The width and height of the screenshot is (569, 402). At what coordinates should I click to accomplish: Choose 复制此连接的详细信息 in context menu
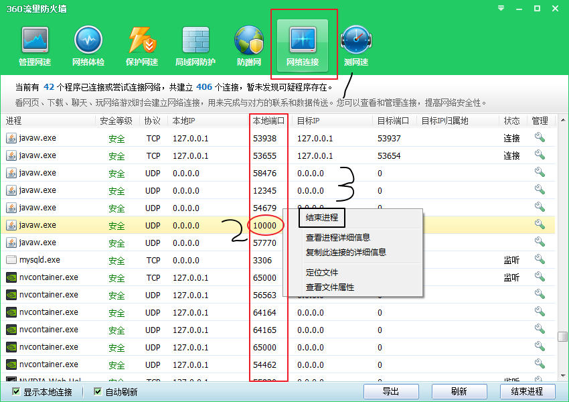click(346, 252)
